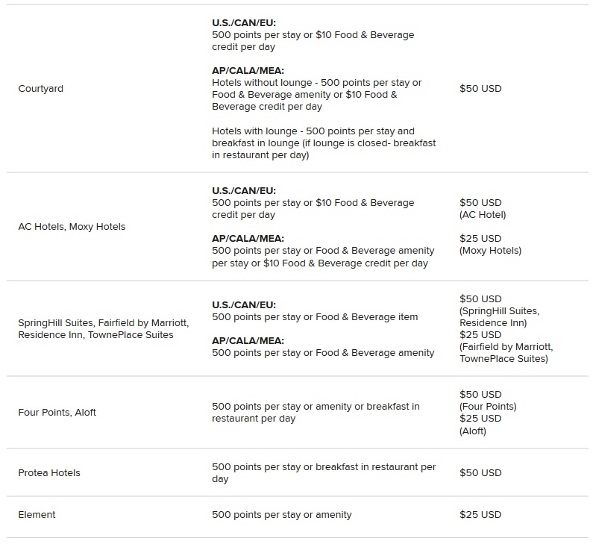
Task: Click the Courtyard brand name cell
Action: tap(40, 89)
